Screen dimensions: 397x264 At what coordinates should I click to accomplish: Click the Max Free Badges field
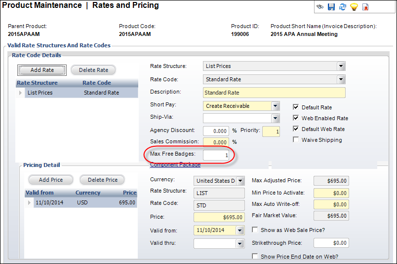pyautogui.click(x=216, y=155)
